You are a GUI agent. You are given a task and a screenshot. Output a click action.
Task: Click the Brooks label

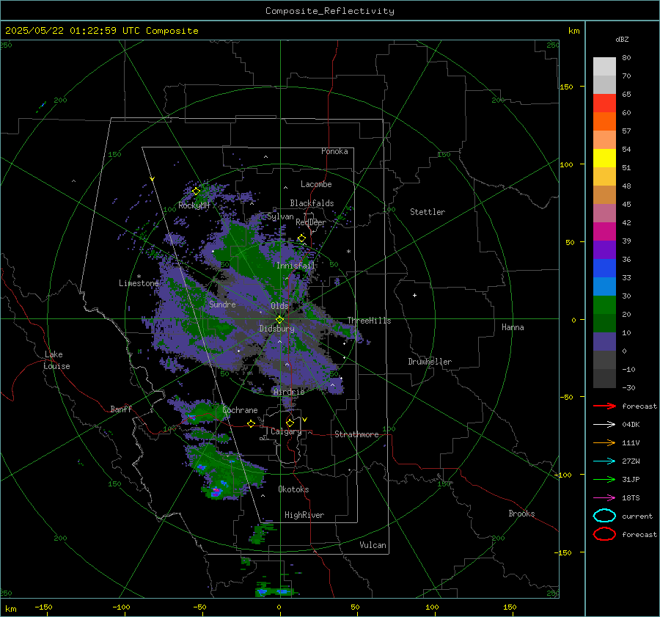521,514
